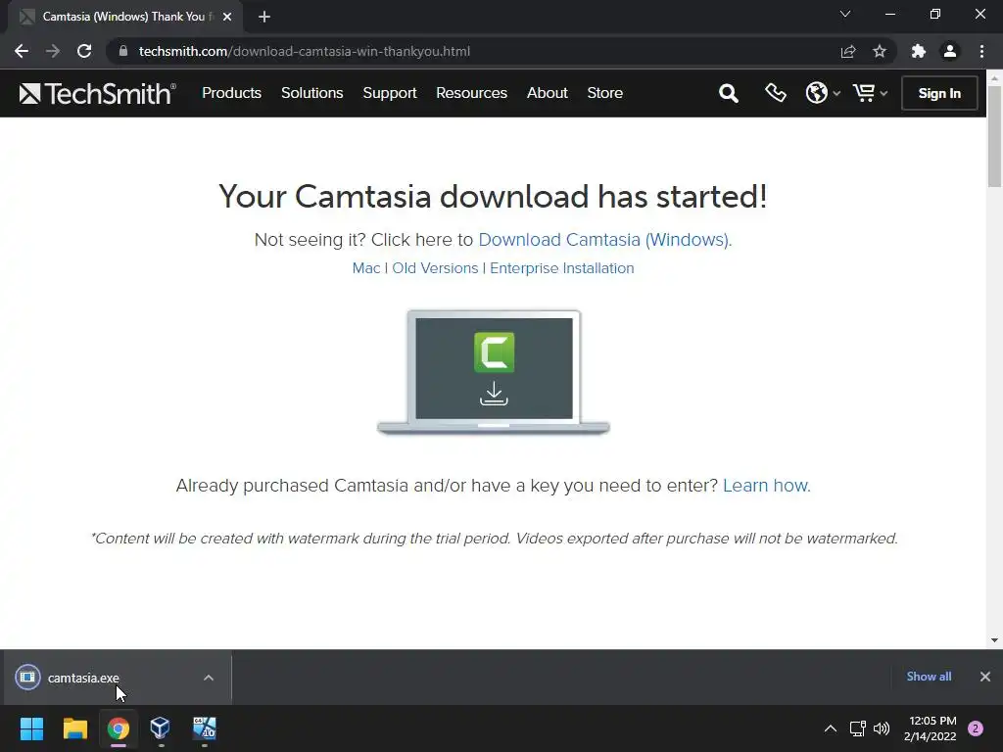Click the network tray icon
1003x752 pixels.
pos(857,728)
